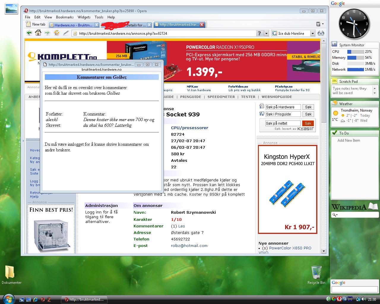The image size is (380, 304).
Task: Open the SPEEDOMETER navigation link
Action: 221,97
